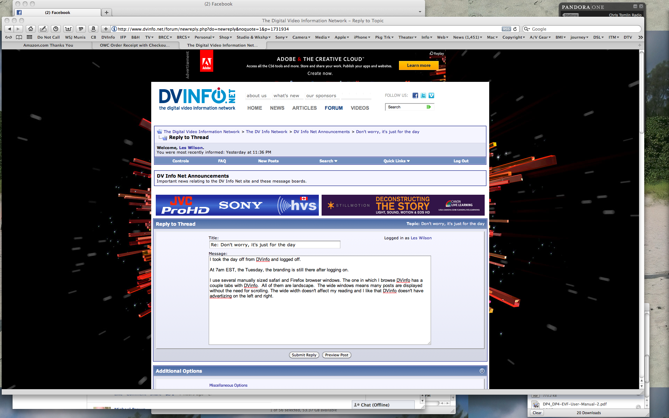Switch to Amazon.com Thanks You tab
Screen dimensions: 669x418
click(48, 45)
